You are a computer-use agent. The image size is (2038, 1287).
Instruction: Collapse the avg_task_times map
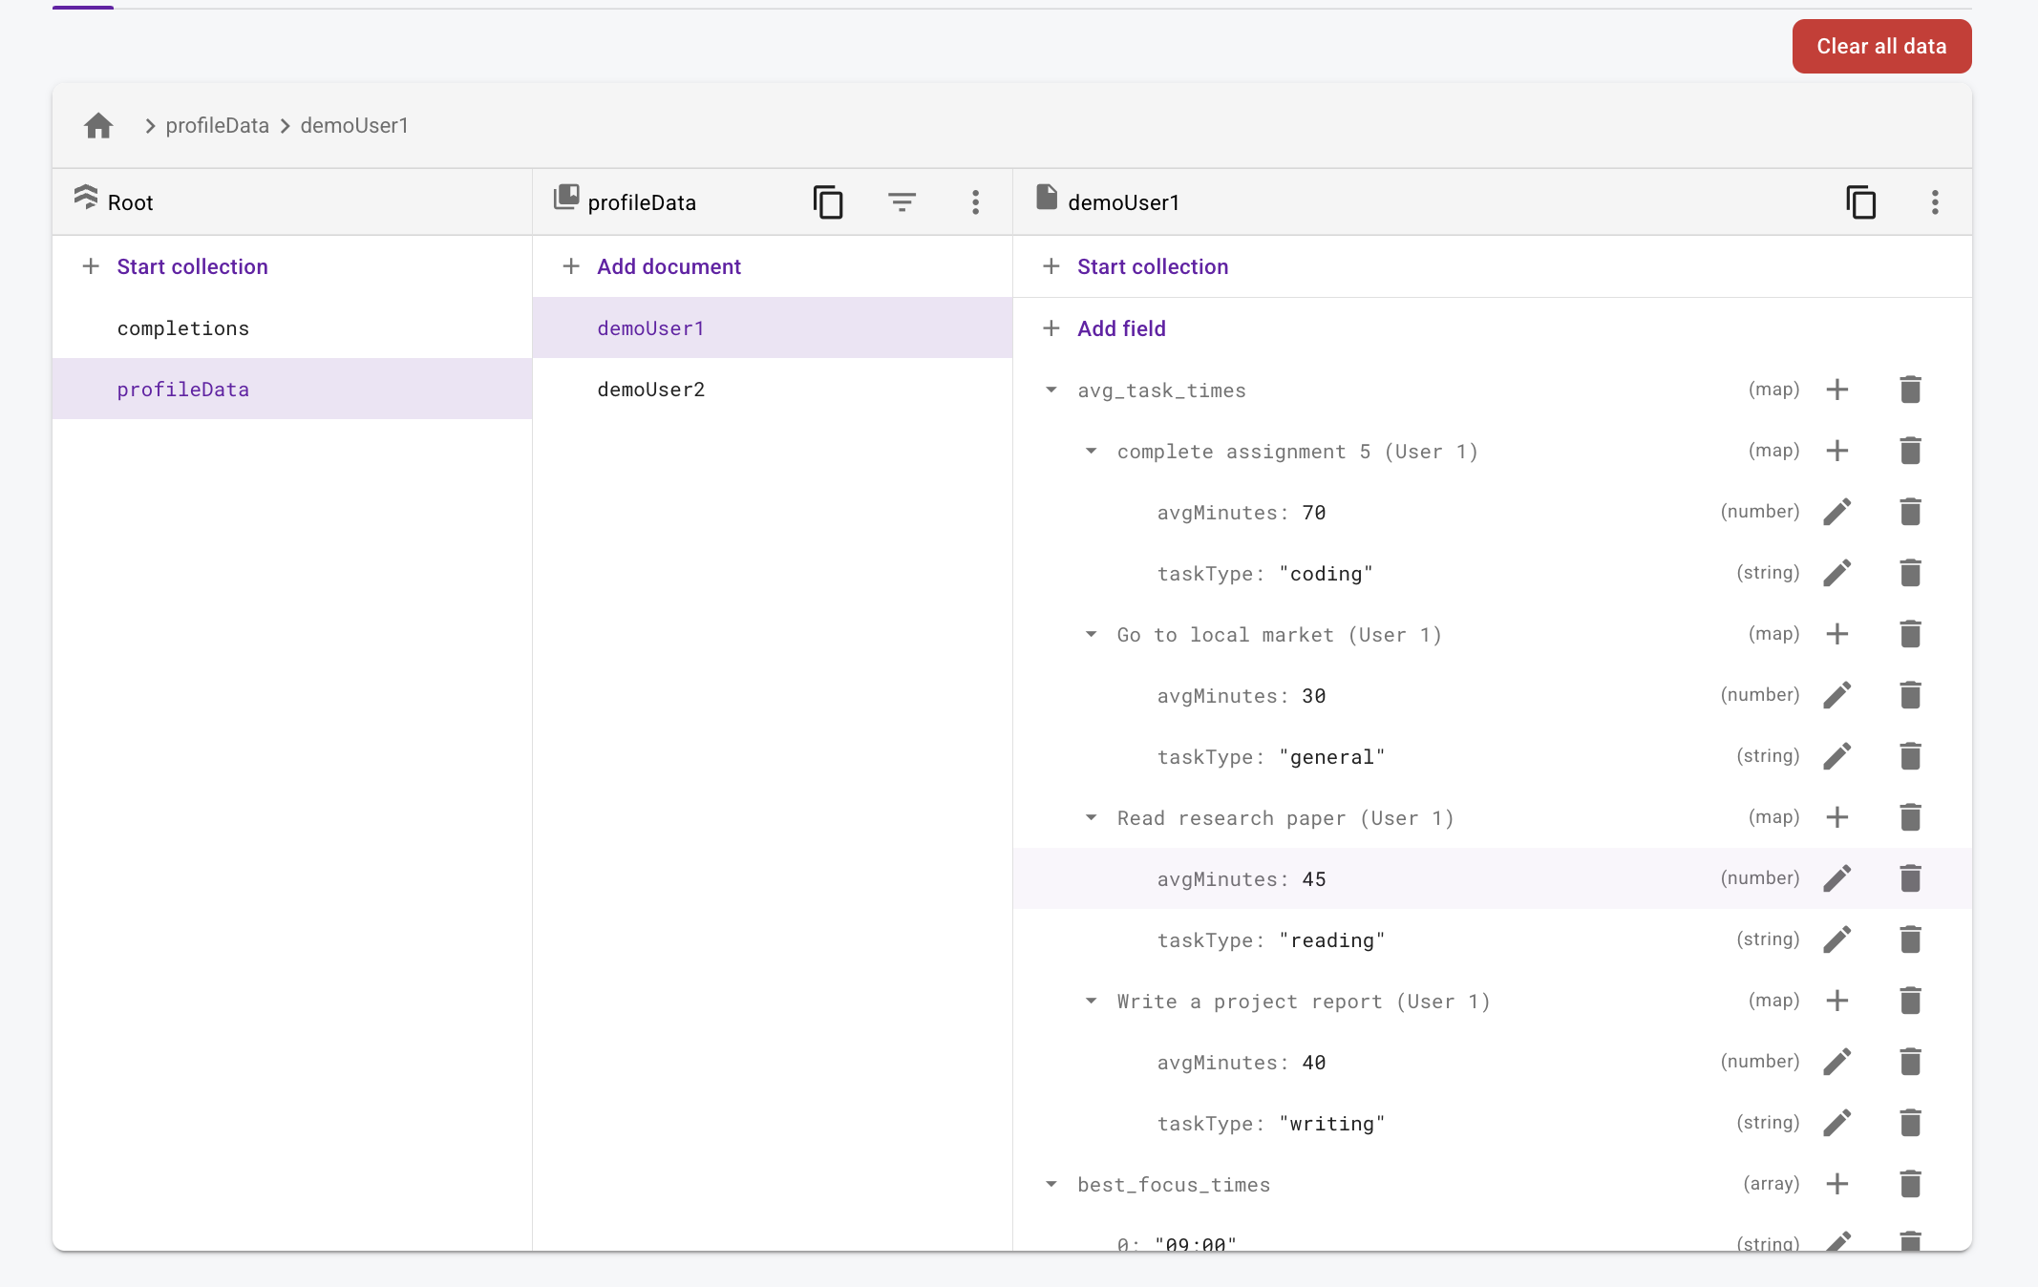click(x=1051, y=390)
